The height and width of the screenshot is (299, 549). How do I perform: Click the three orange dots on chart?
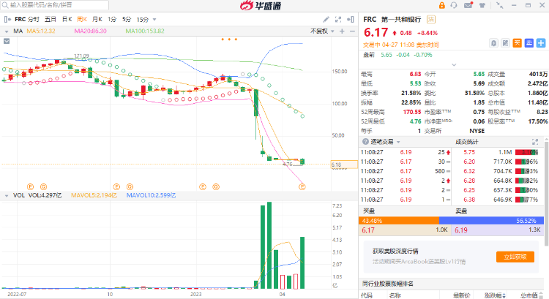[x=229, y=39]
